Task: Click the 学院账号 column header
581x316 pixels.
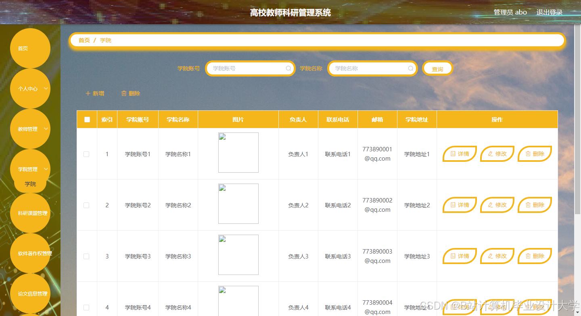Action: (x=138, y=120)
